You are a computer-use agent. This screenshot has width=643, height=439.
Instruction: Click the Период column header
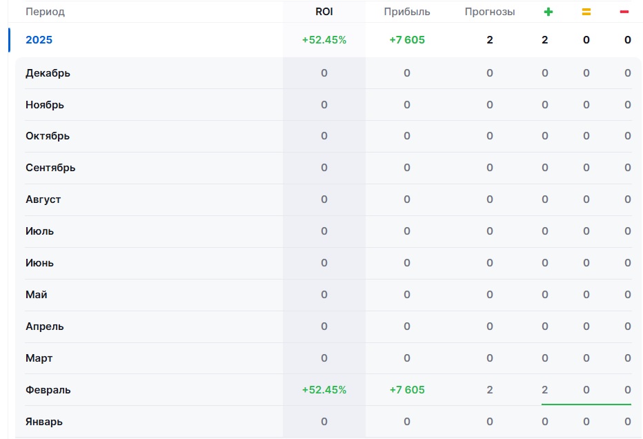pos(45,12)
